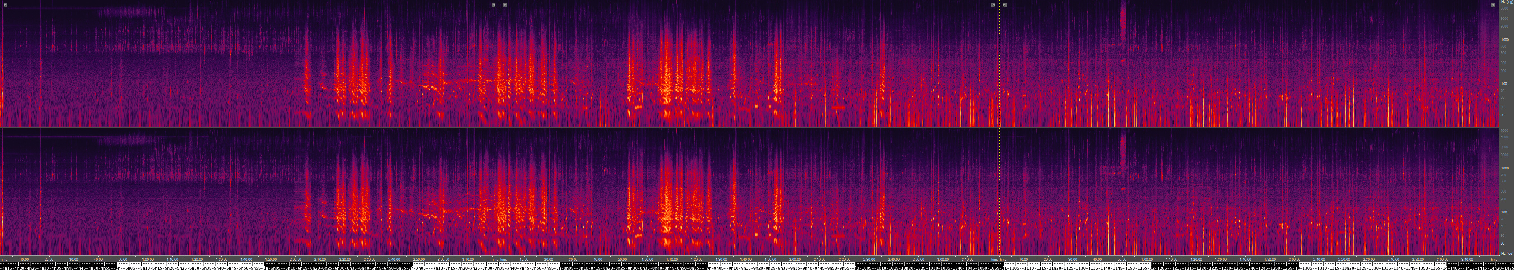Select fade-out handle of middle spectrogram segment
Screen dimensions: 1514x270
pyautogui.click(x=993, y=5)
